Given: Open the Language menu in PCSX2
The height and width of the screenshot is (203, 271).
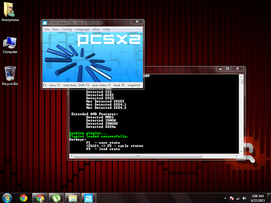Looking at the screenshot, I should coord(82,29).
